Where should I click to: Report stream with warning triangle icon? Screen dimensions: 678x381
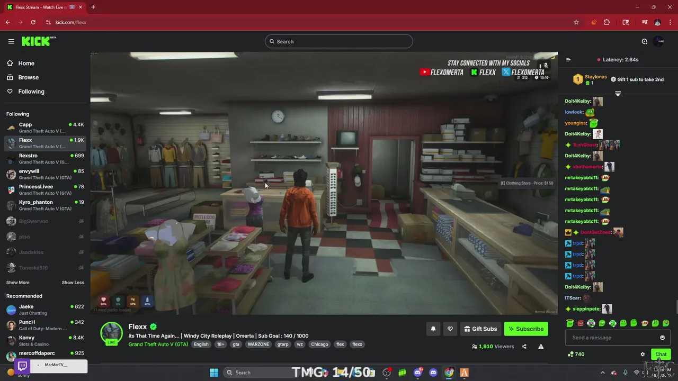tap(541, 347)
